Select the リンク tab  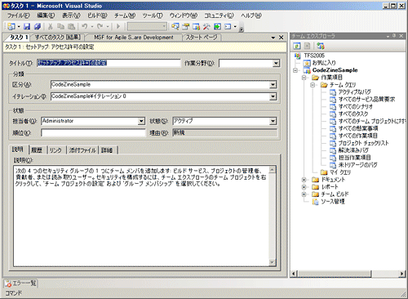56,150
